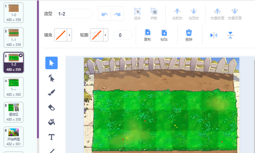
Task: Select the Line tool
Action: [x=52, y=151]
